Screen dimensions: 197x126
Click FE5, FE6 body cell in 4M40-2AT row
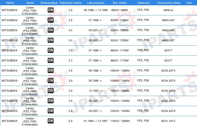143,20
